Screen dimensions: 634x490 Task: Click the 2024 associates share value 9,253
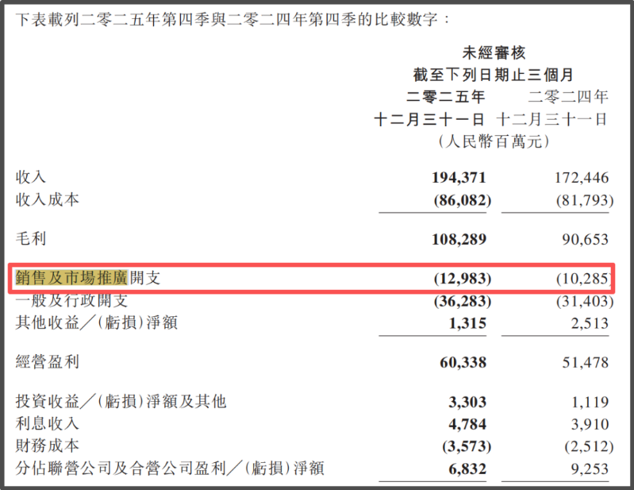click(x=590, y=469)
